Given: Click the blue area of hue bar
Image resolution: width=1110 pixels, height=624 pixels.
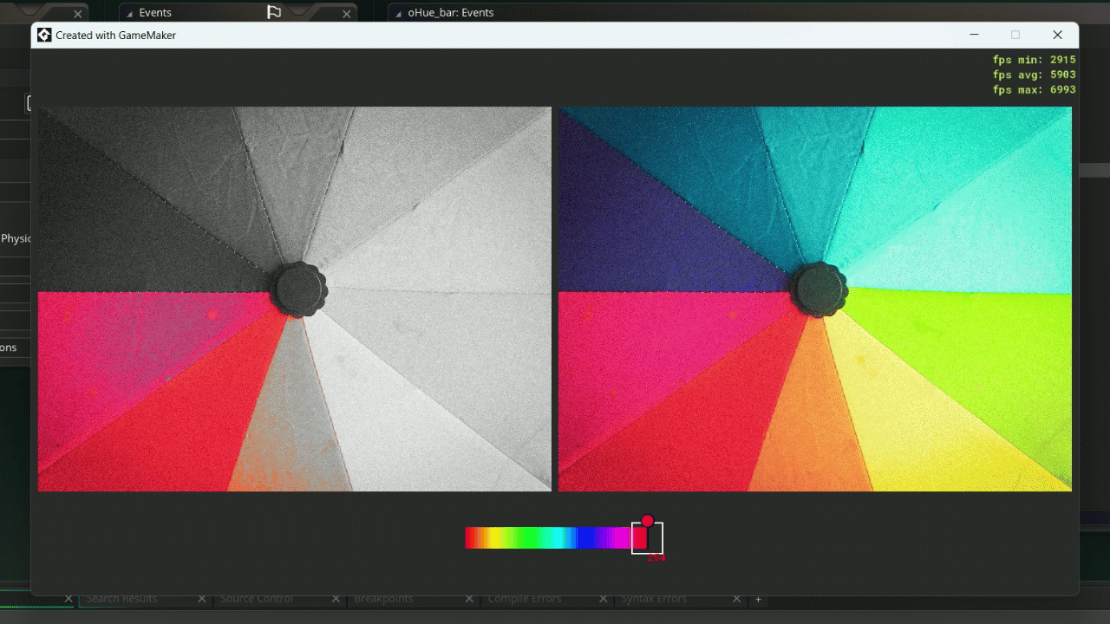Looking at the screenshot, I should [588, 538].
